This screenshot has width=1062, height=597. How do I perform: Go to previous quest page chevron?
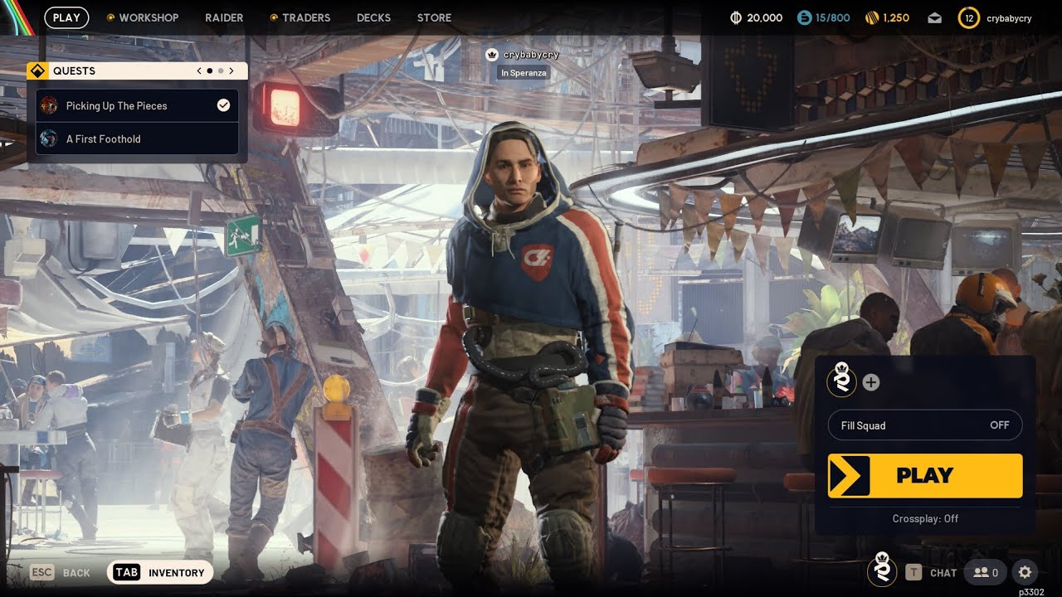(x=199, y=71)
